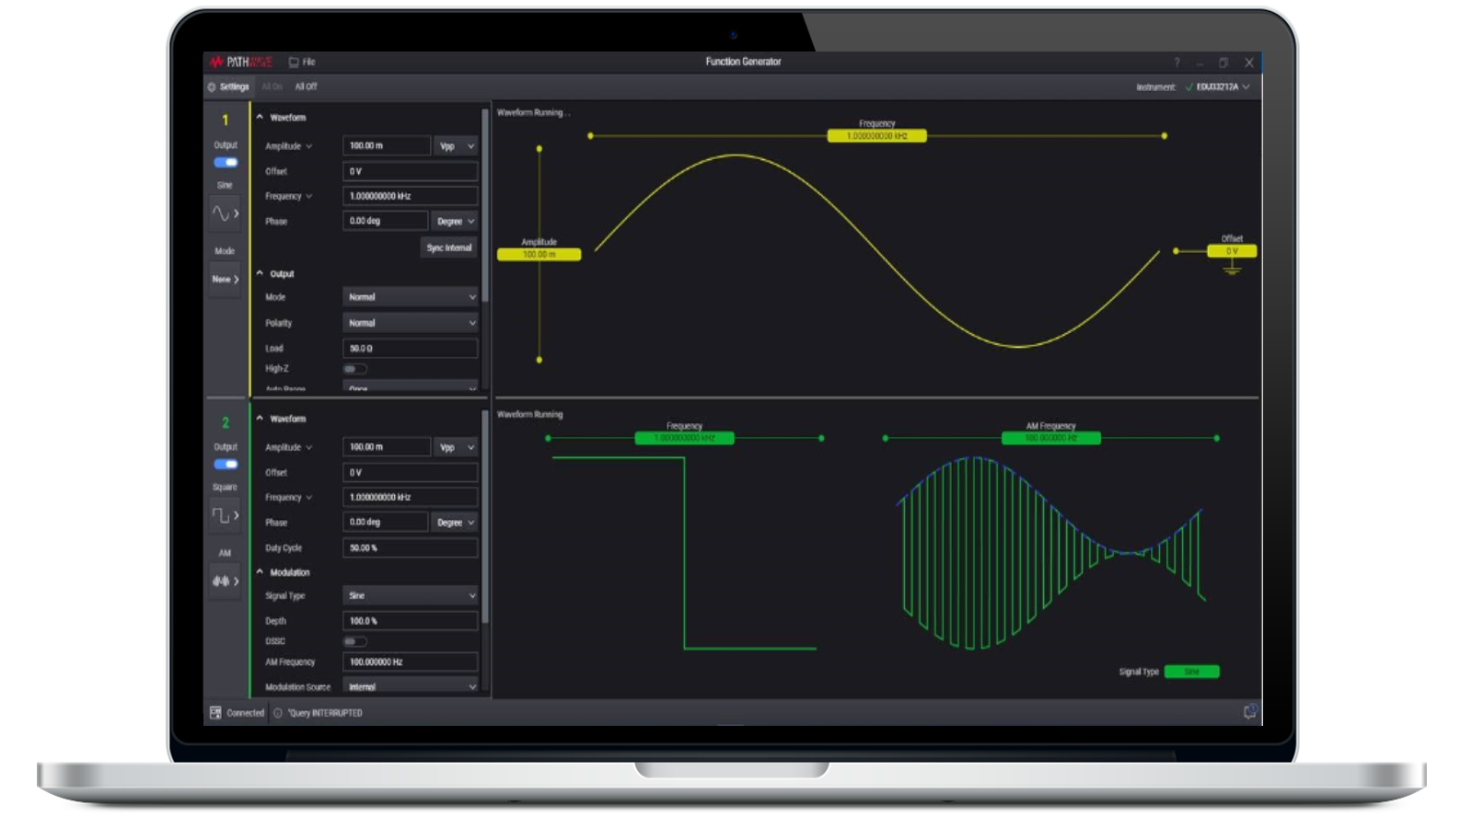The width and height of the screenshot is (1473, 828).
Task: Open the File menu
Action: tap(302, 63)
